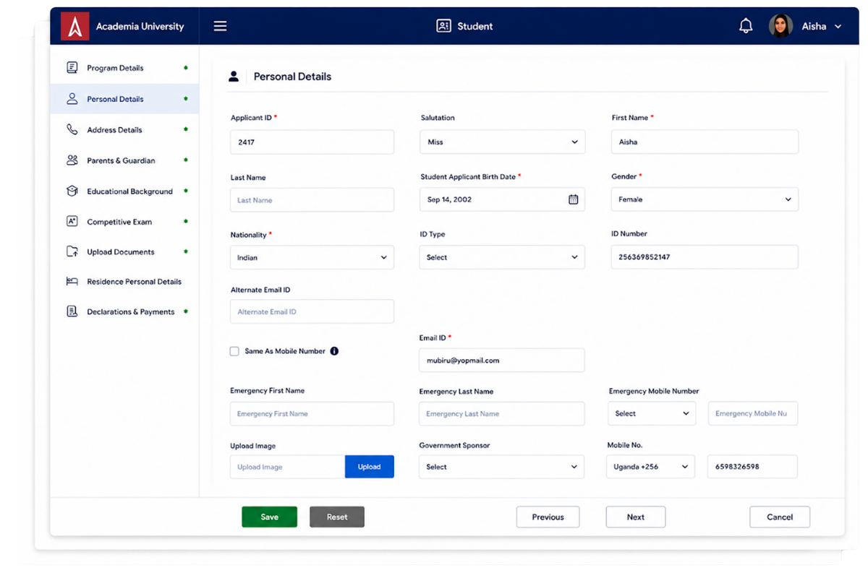Image resolution: width=868 pixels, height=578 pixels.
Task: Click the Emergency First Name field
Action: click(312, 414)
